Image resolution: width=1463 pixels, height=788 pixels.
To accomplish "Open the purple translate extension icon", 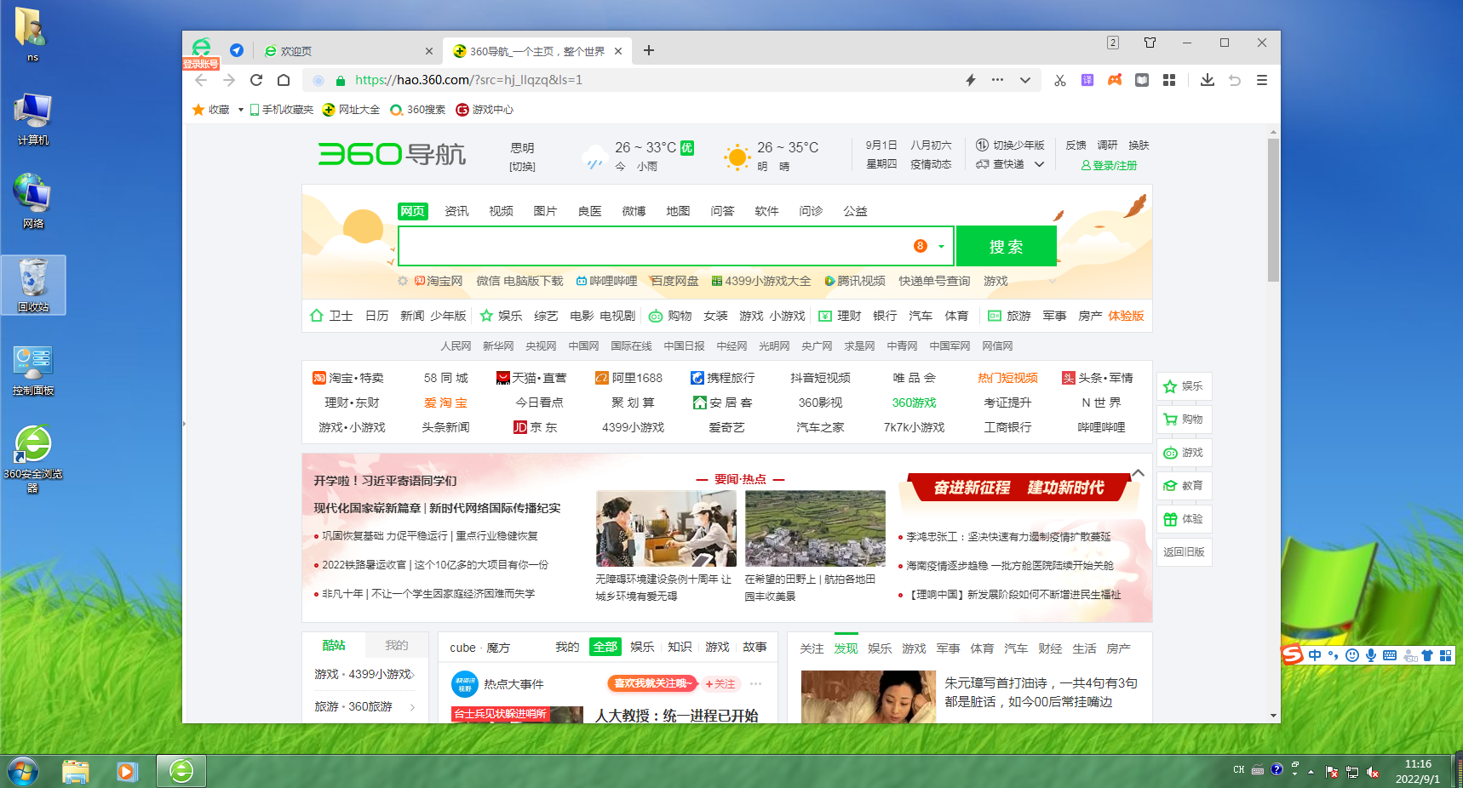I will (1087, 80).
